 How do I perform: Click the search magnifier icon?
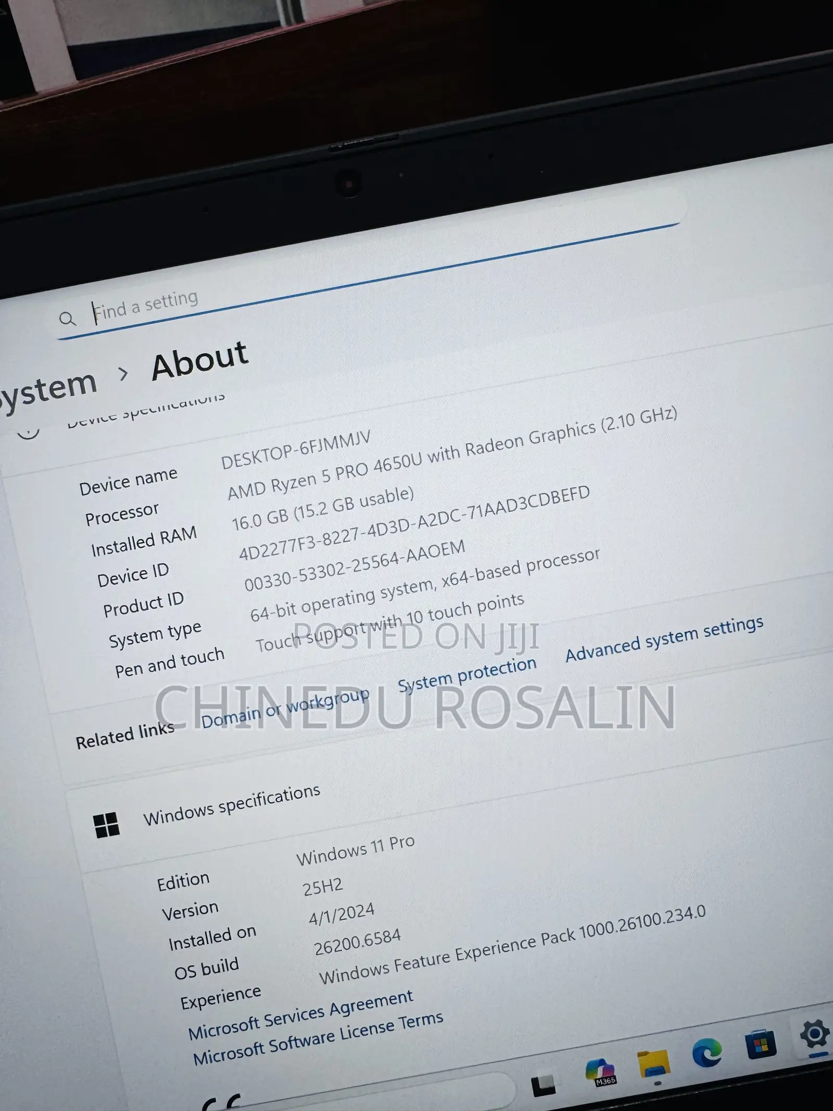[x=67, y=319]
